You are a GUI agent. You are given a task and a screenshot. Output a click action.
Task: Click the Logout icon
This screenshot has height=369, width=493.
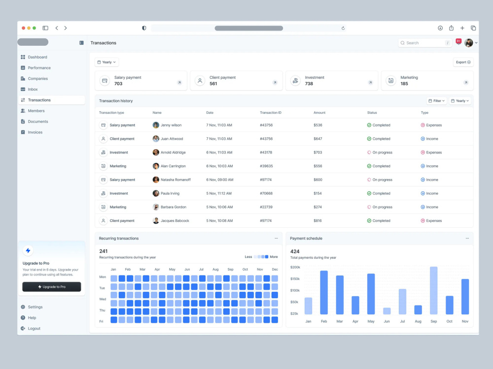tap(23, 328)
